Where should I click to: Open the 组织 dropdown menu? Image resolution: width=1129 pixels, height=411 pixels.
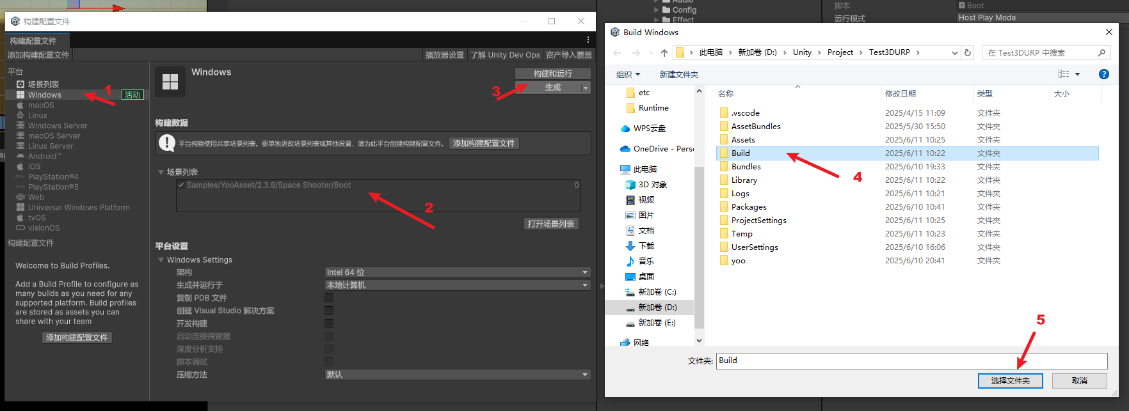(x=628, y=74)
